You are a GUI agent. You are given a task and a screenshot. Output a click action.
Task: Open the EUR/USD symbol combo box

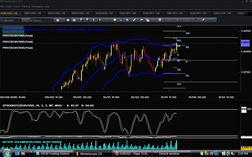[11, 20]
